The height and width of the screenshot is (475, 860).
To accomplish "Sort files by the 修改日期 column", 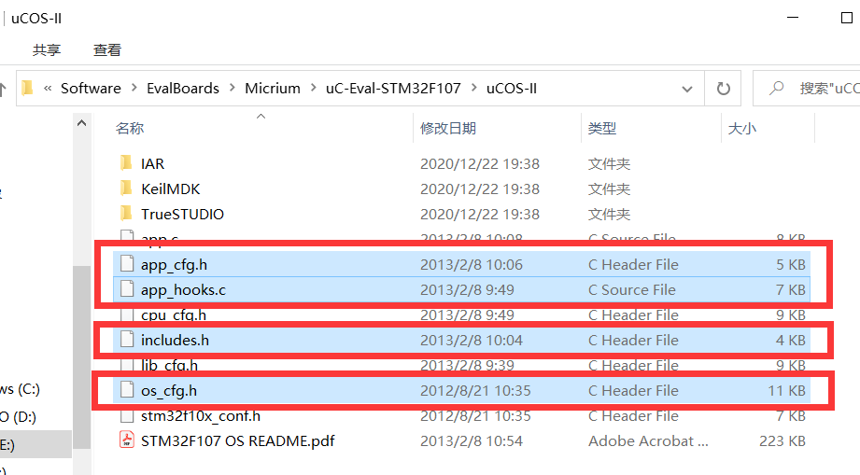I will tap(447, 128).
